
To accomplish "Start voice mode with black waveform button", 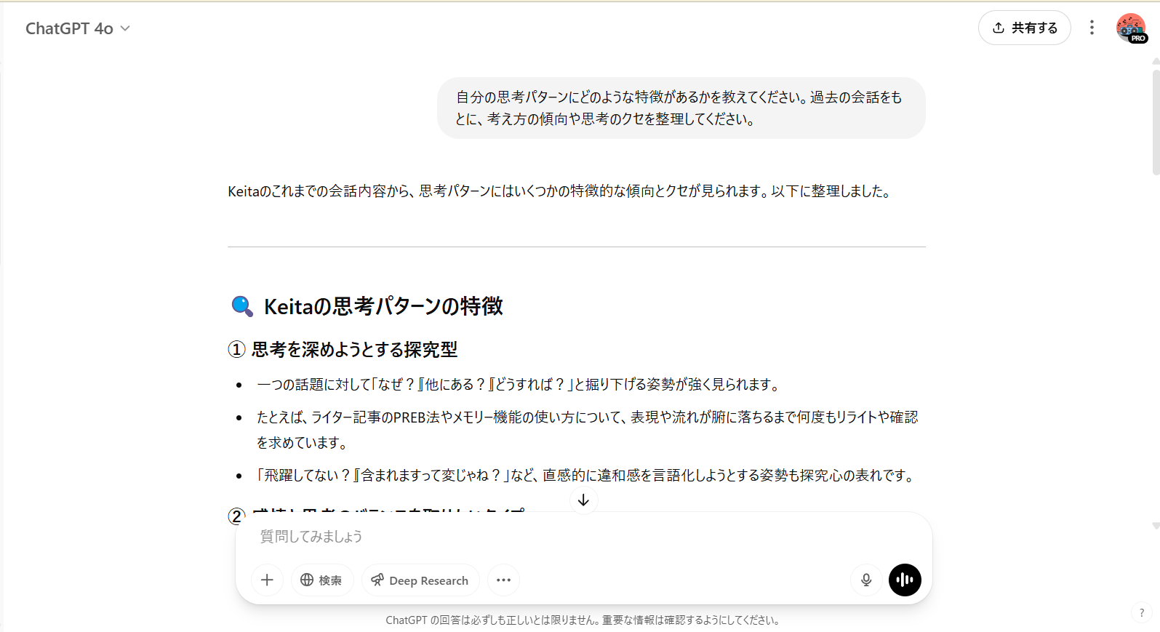I will [905, 580].
